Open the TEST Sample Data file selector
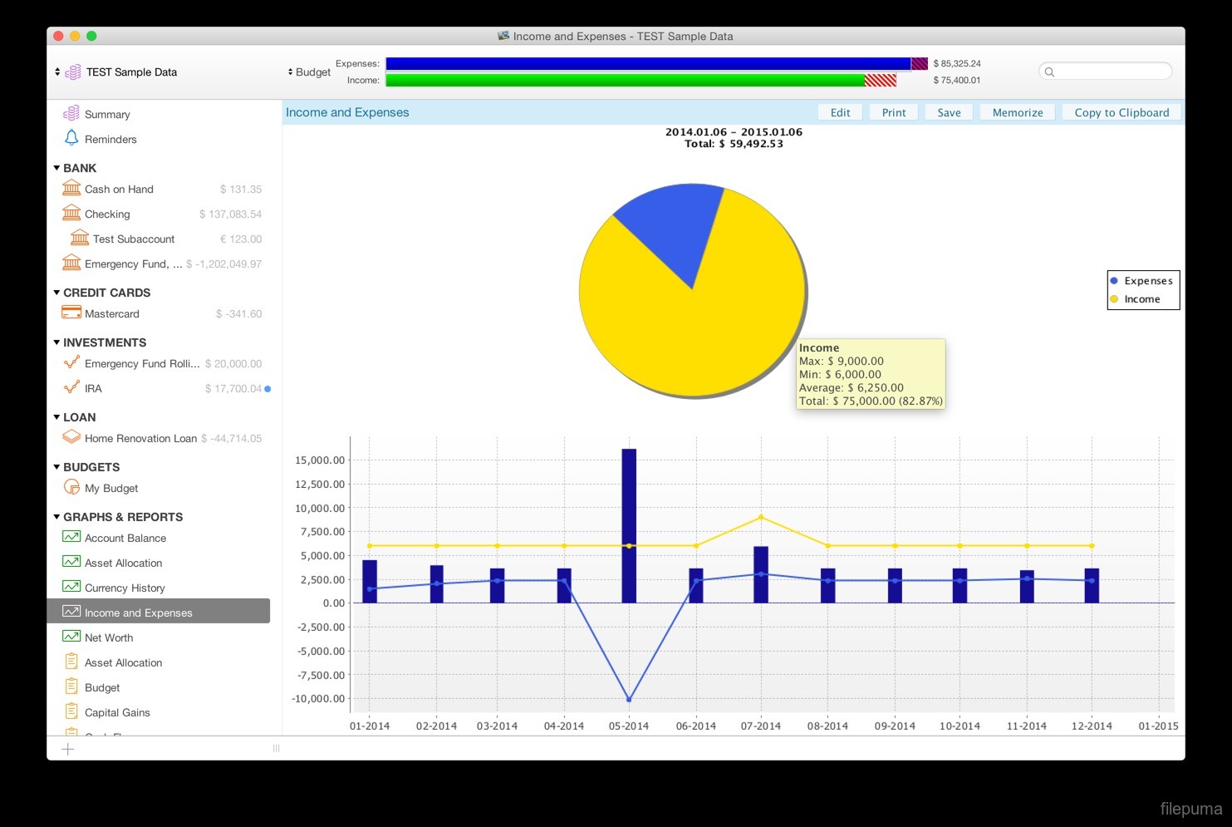 tap(116, 72)
